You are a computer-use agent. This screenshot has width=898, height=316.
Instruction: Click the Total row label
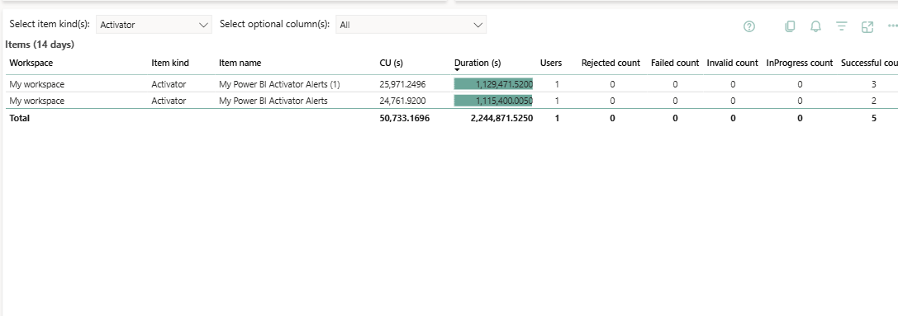20,118
